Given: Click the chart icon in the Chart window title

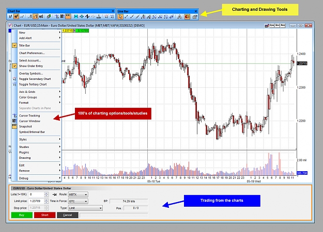Looking at the screenshot, I should pyautogui.click(x=10, y=25).
